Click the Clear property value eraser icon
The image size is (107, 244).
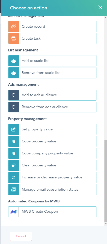[x=13, y=165]
